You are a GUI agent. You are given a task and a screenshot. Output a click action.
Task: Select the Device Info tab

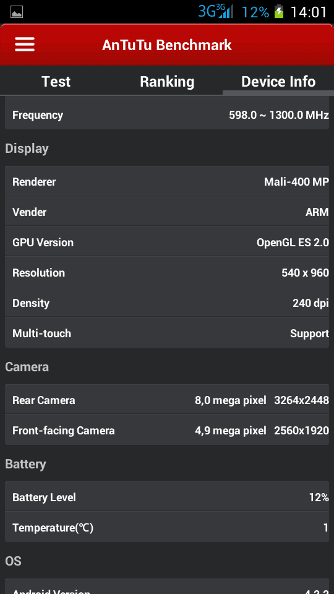(x=278, y=82)
